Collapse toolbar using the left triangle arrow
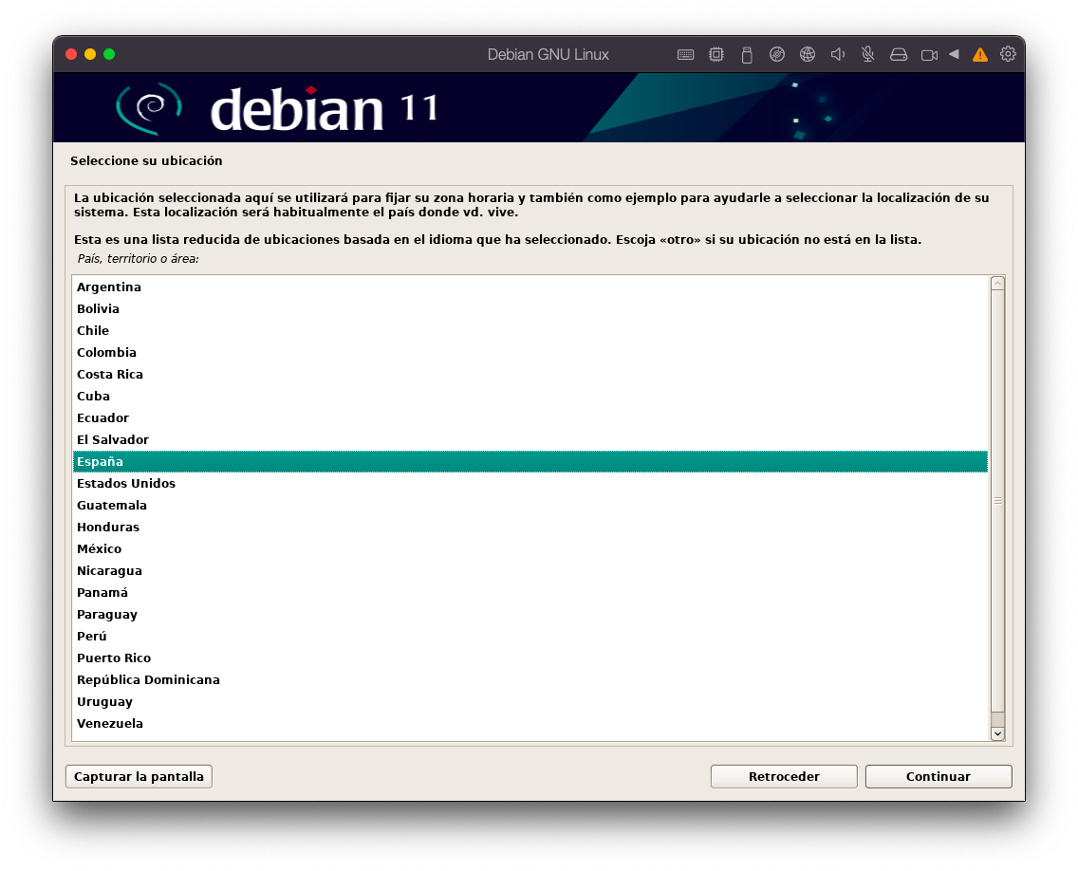 pos(954,54)
